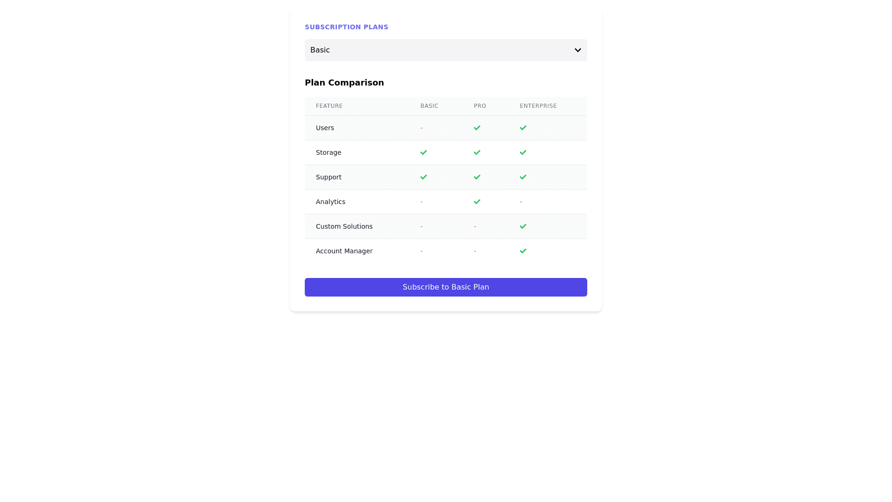The width and height of the screenshot is (892, 502).
Task: Open the Basic plan dropdown
Action: 445,50
